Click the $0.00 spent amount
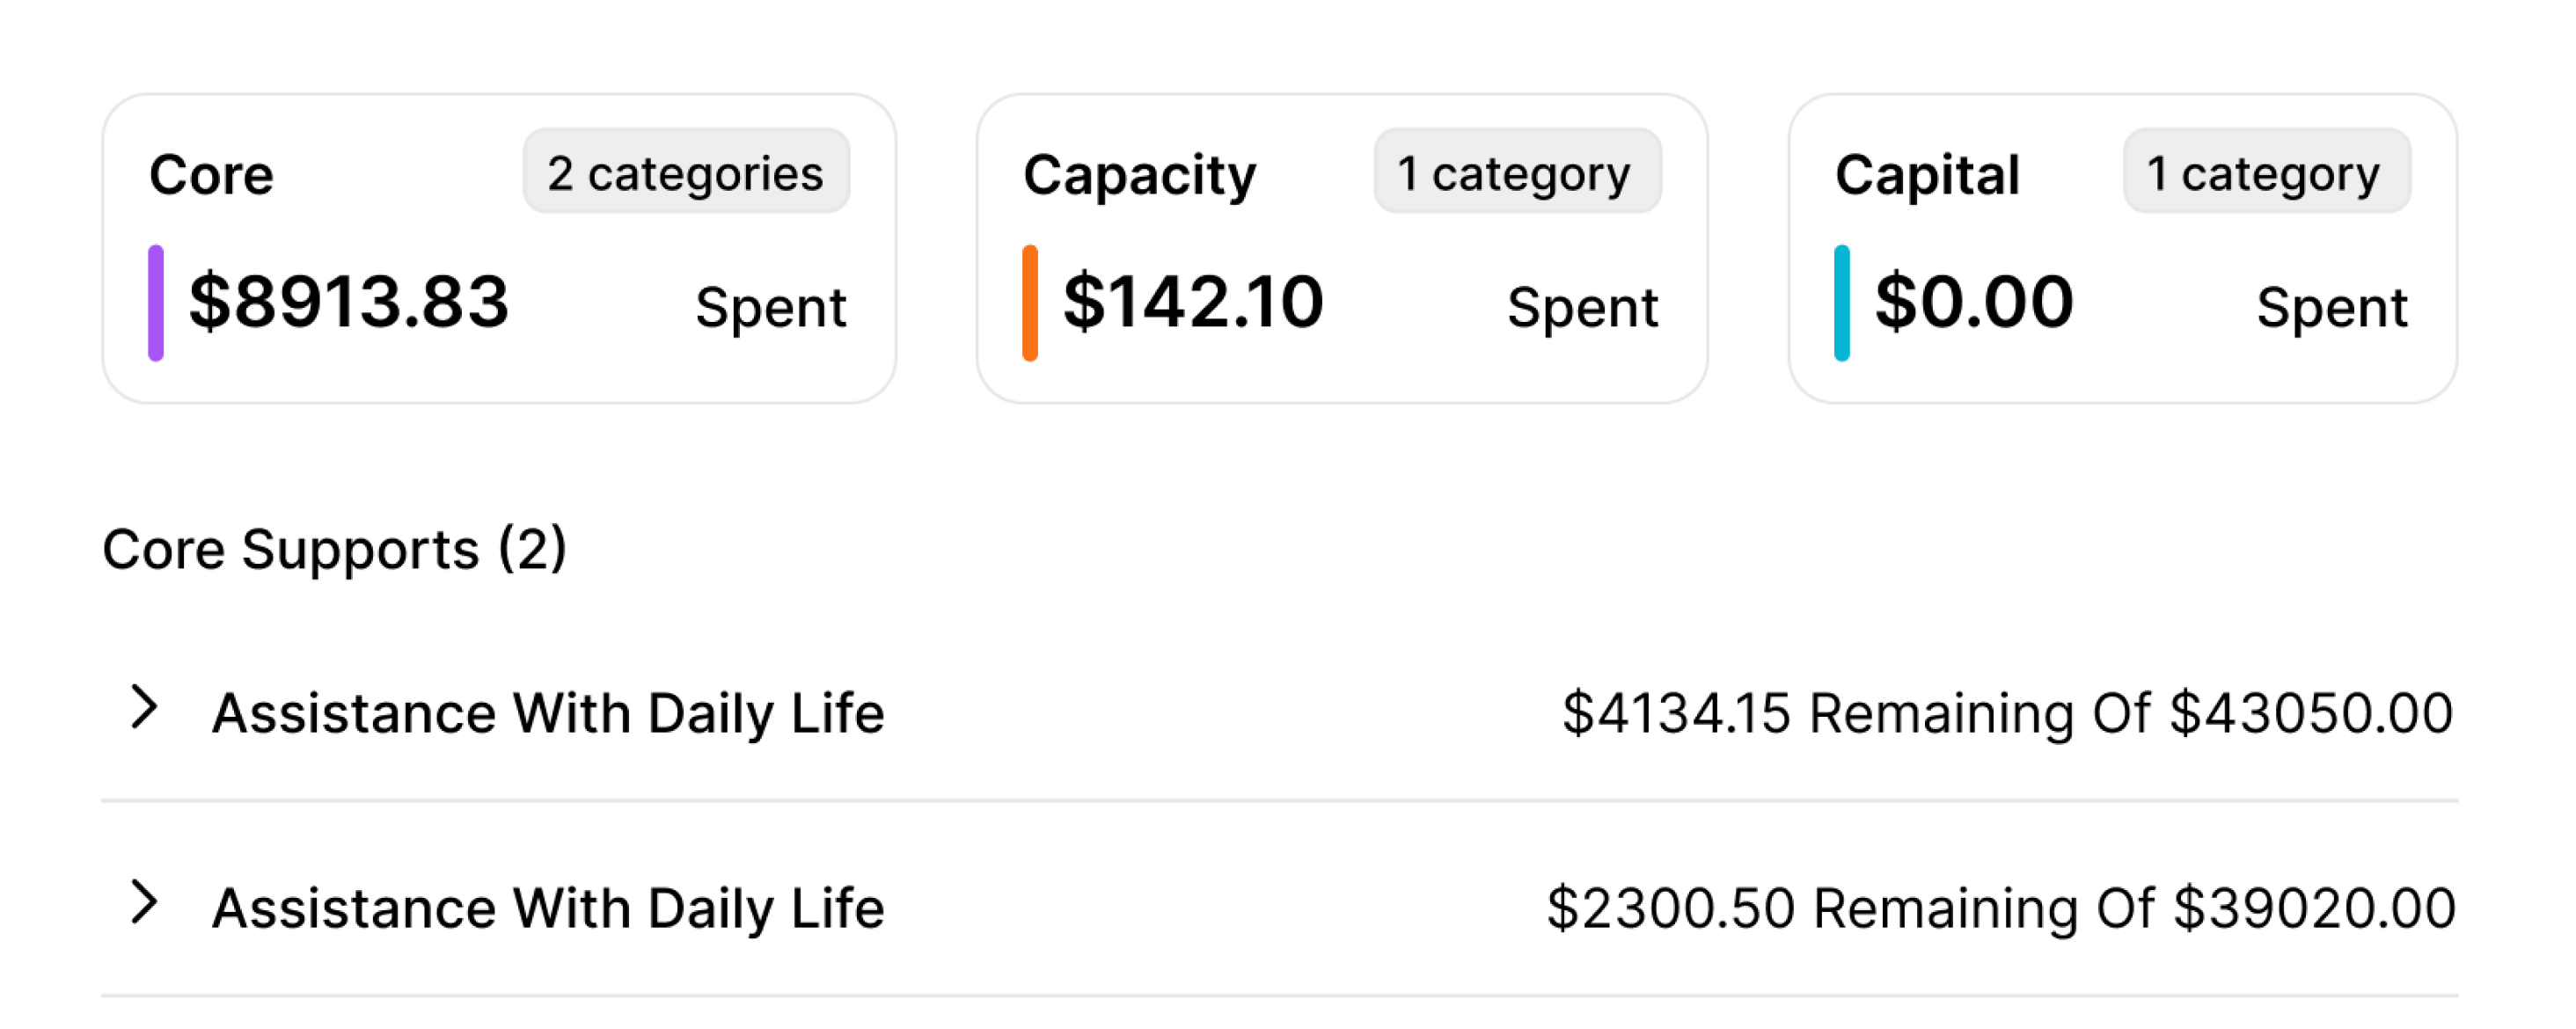Viewport: 2576px width, 1029px height. pyautogui.click(x=1974, y=301)
